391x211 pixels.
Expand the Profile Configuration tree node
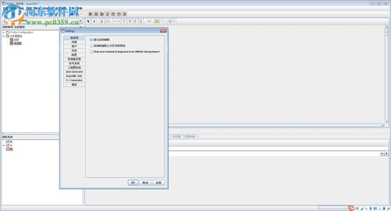pyautogui.click(x=4, y=32)
